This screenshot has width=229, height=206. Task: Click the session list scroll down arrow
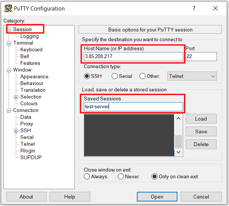pos(178,152)
